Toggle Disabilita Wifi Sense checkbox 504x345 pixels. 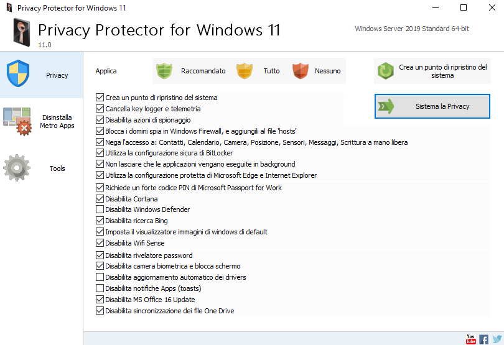(100, 243)
